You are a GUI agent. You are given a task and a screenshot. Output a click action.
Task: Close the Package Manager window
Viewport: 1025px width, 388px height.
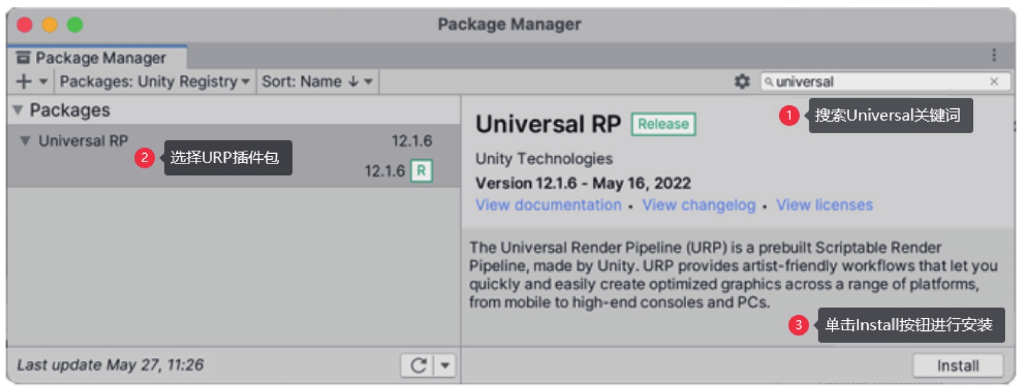coord(24,24)
